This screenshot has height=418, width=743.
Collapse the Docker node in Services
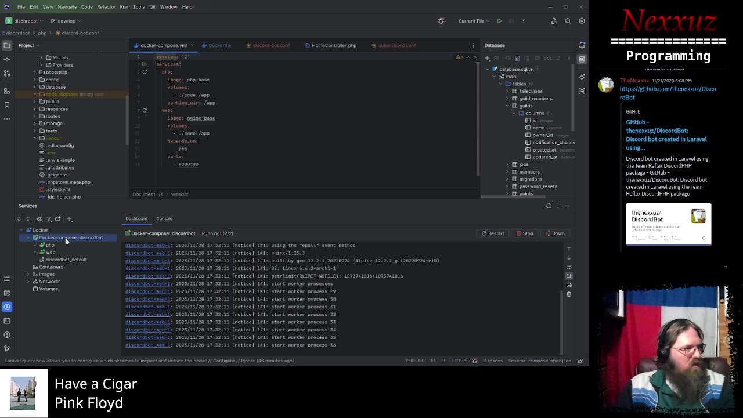coord(21,230)
